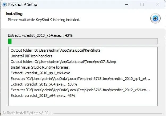Click the extract status label above progress bar
Image resolution: width=166 pixels, height=116 pixels.
coord(40,35)
